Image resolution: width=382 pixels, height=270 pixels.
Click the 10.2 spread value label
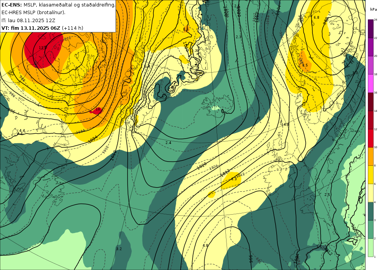[x=99, y=109]
